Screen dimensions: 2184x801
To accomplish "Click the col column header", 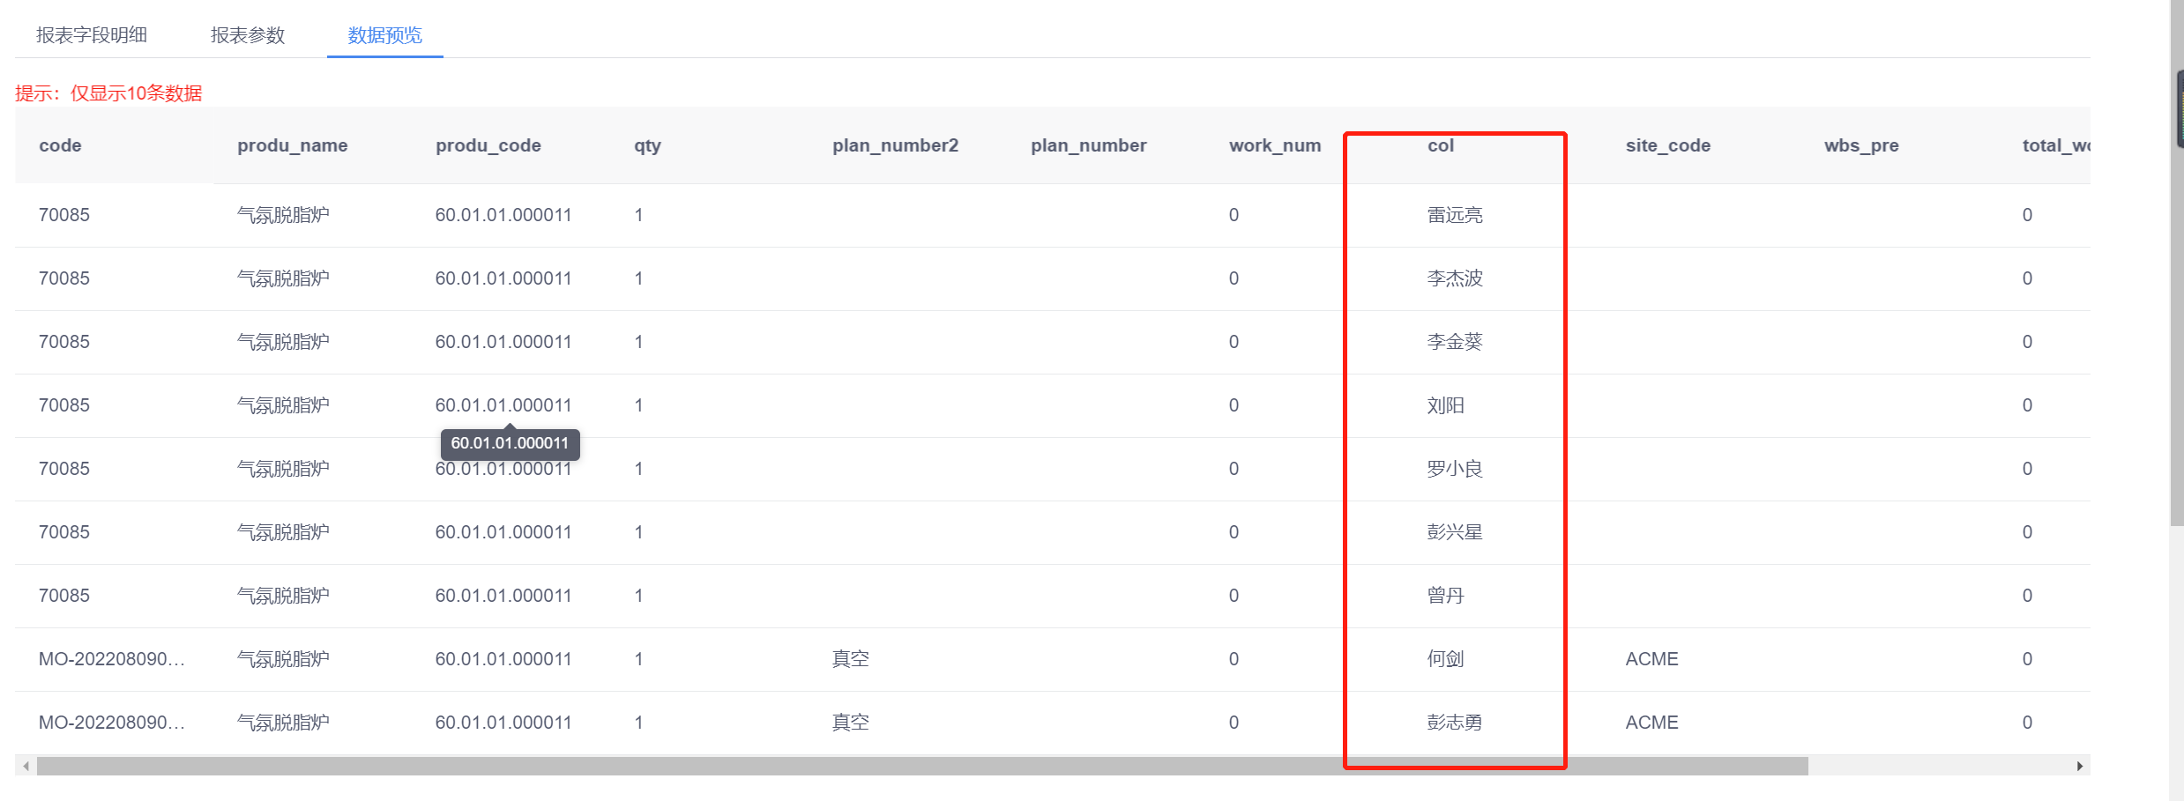I will point(1441,145).
